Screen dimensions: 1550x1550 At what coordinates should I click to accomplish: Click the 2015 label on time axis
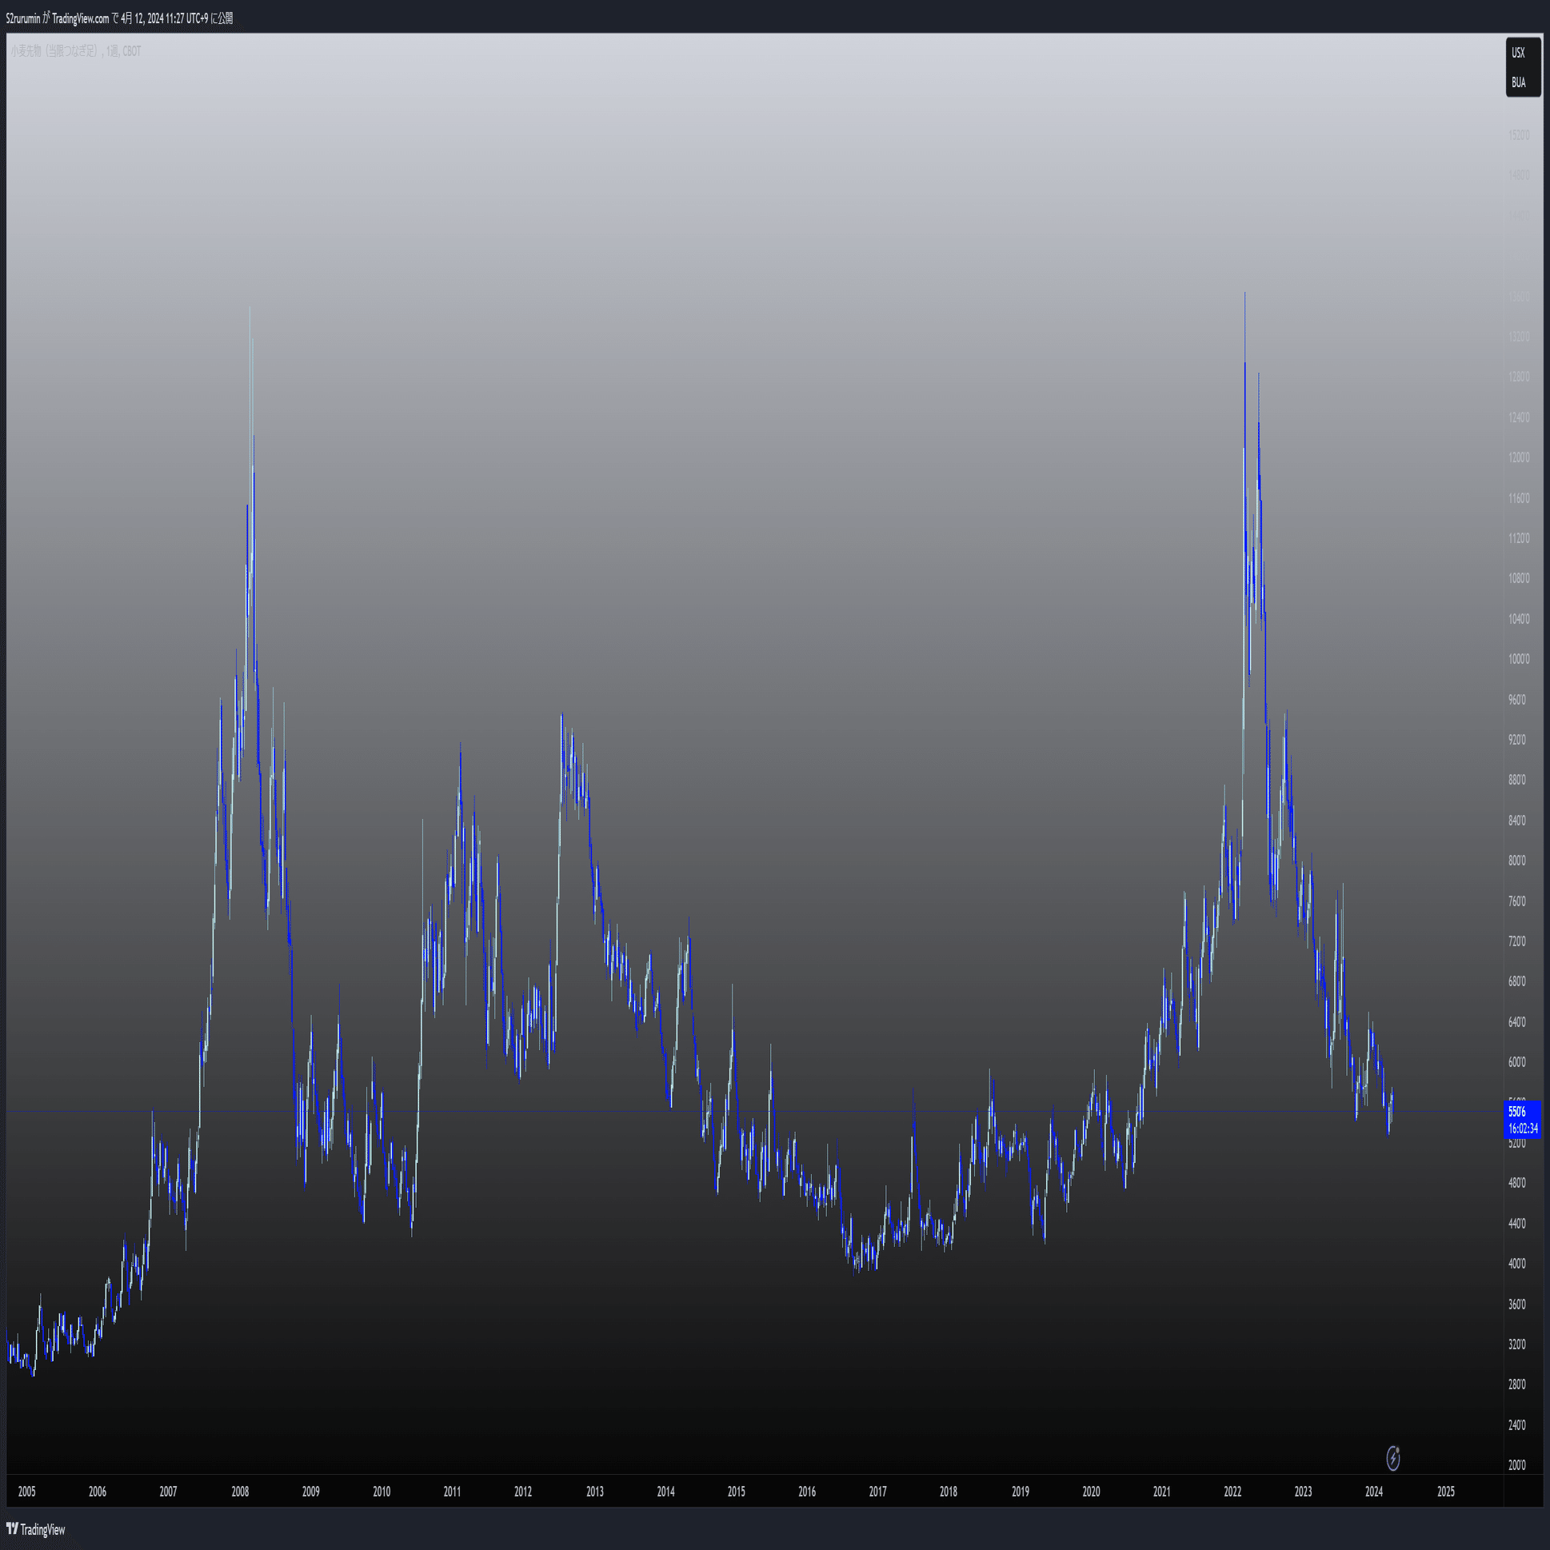pos(736,1492)
